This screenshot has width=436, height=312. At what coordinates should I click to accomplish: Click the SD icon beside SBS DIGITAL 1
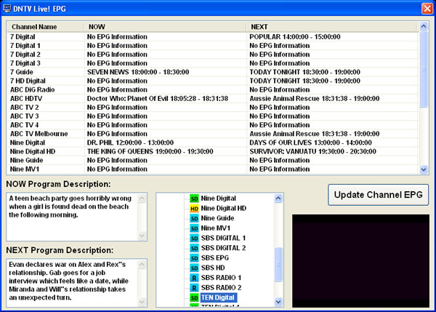click(x=194, y=239)
